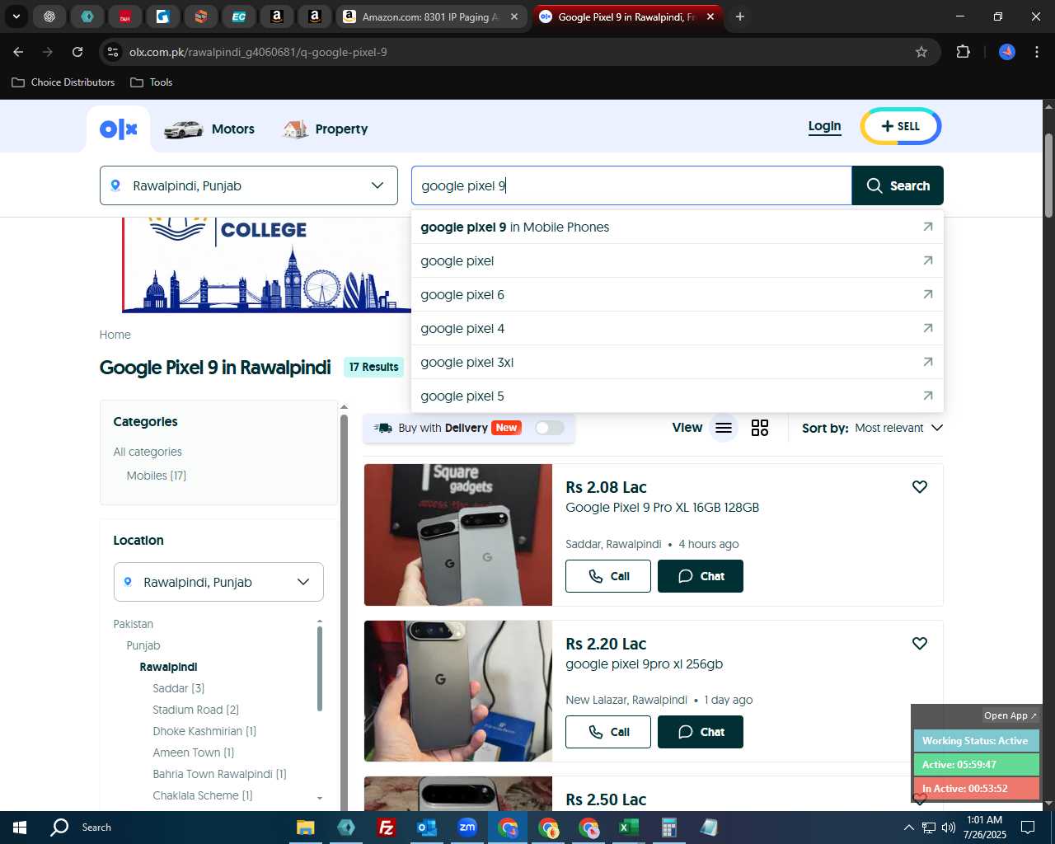
Task: Open Zoom from the taskbar
Action: (467, 828)
